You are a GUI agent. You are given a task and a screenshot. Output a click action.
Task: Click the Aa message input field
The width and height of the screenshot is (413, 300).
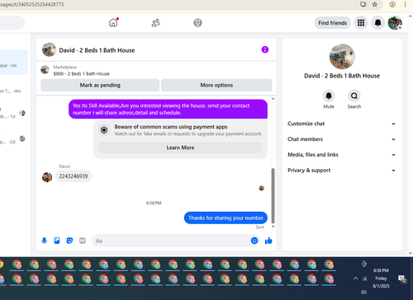pos(171,241)
